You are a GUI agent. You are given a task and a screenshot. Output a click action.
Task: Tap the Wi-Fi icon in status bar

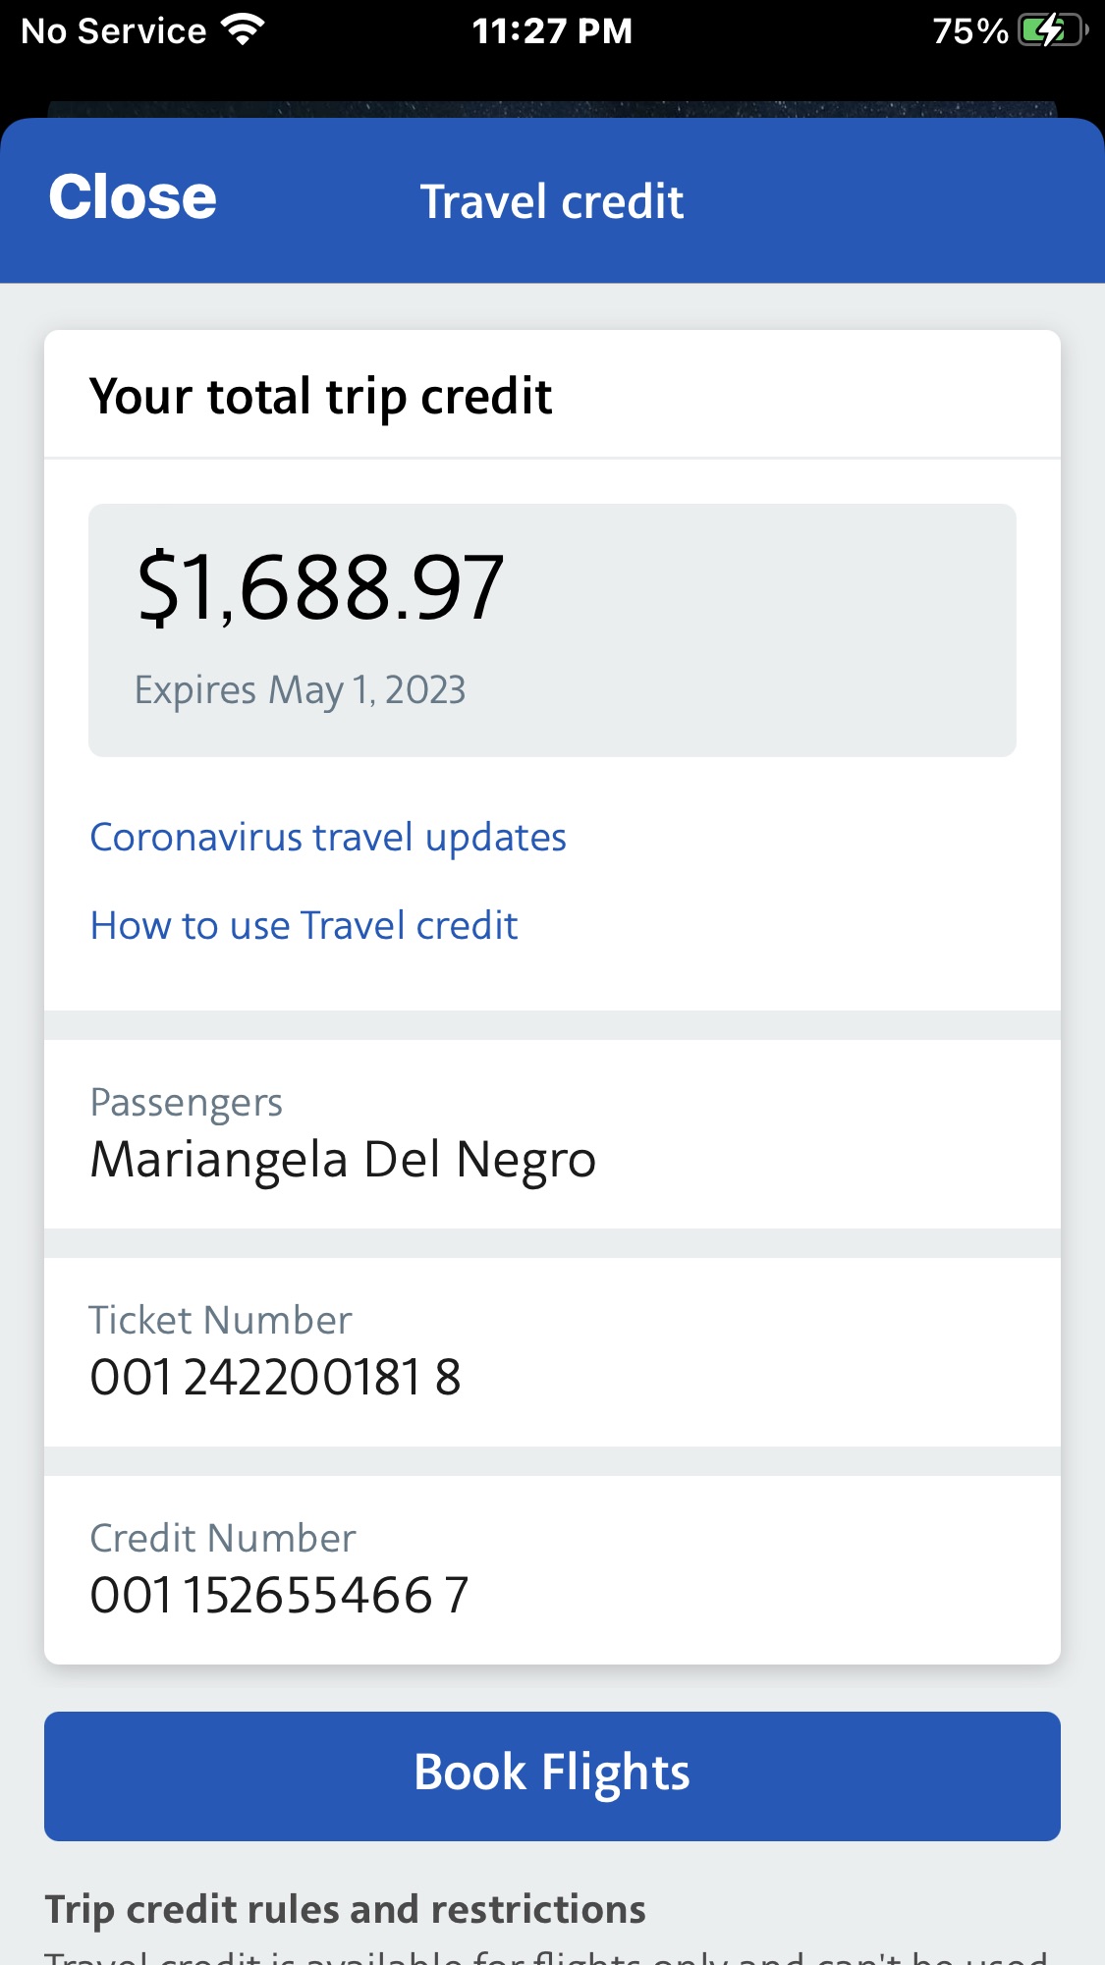[x=243, y=30]
